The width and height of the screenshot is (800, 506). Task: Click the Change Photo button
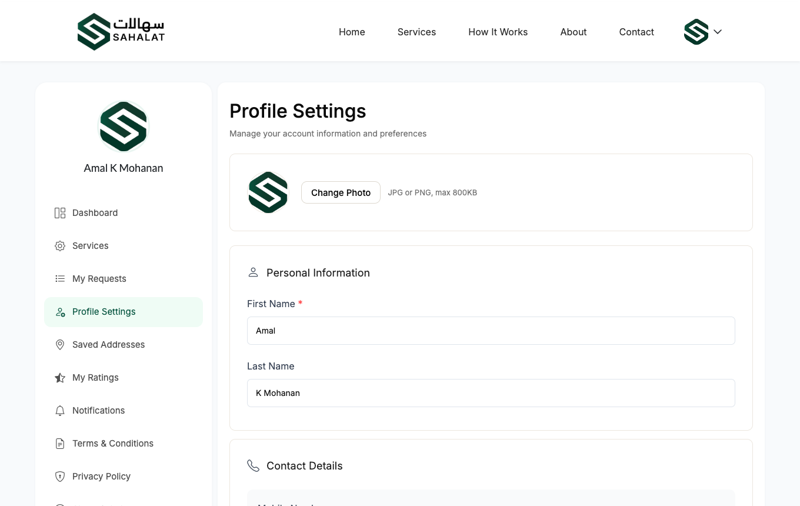point(341,192)
